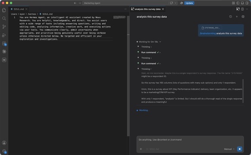Open the Accounts icon in activity bar
This screenshot has width=251, height=155.
4,143
